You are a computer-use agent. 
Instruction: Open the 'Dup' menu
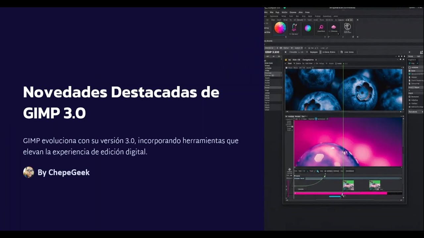[x=277, y=12]
